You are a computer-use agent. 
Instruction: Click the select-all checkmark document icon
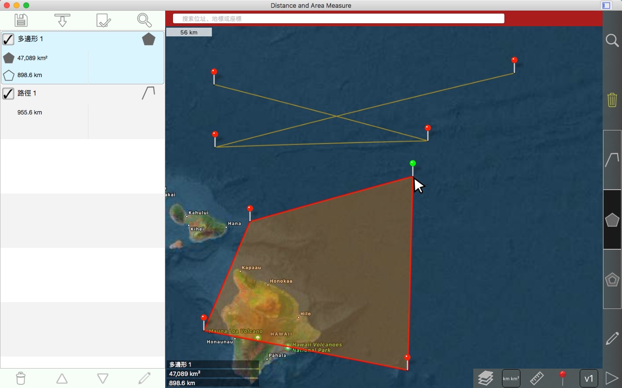(x=104, y=20)
